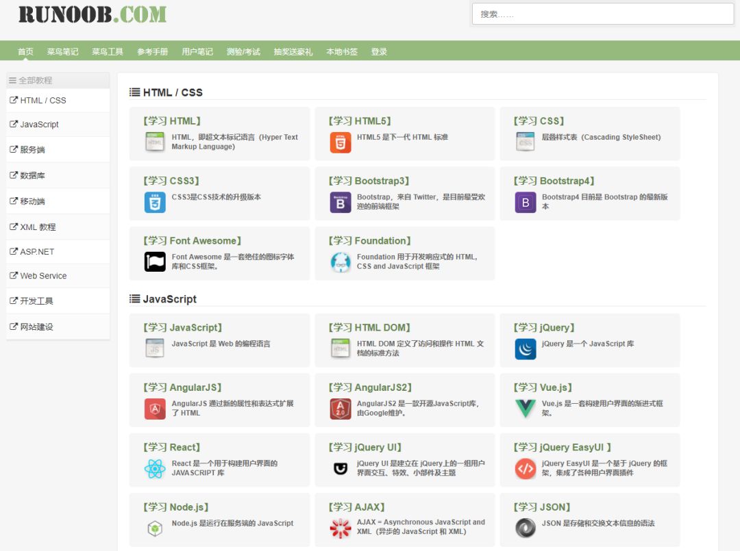Click 'CSS3是CSS技术的升级版本' description text
The height and width of the screenshot is (551, 740).
click(x=216, y=197)
